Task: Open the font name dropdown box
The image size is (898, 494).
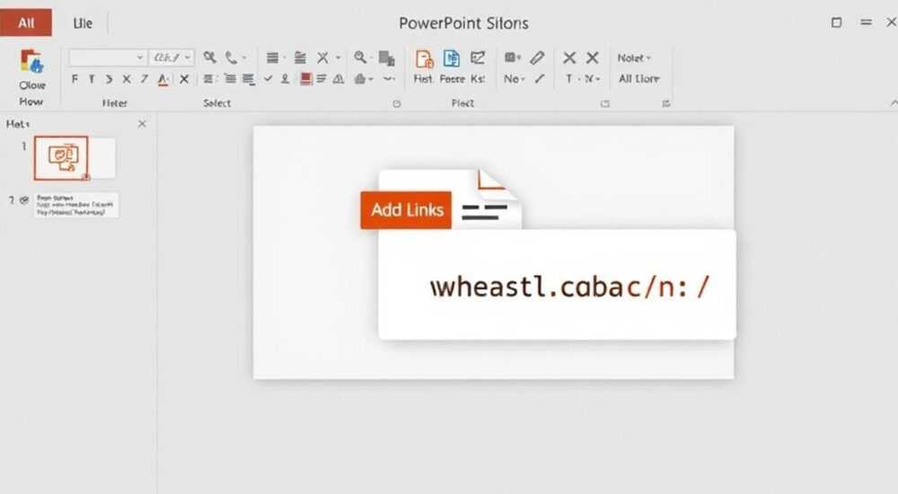Action: tap(108, 57)
